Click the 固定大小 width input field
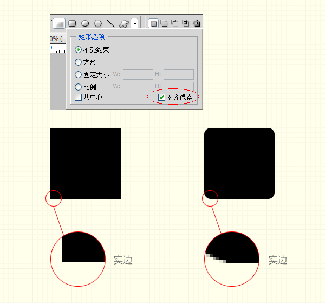325x303 pixels. point(138,75)
